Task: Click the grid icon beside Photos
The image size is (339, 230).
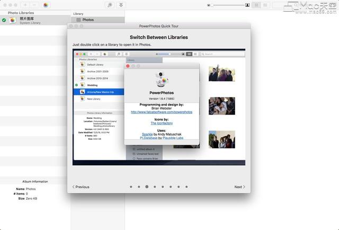Action: point(78,20)
